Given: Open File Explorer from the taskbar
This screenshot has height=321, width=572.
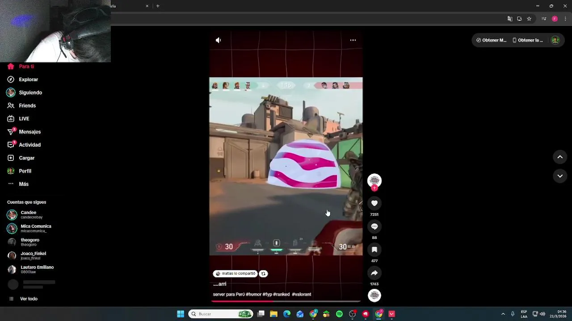Looking at the screenshot, I should [274, 314].
